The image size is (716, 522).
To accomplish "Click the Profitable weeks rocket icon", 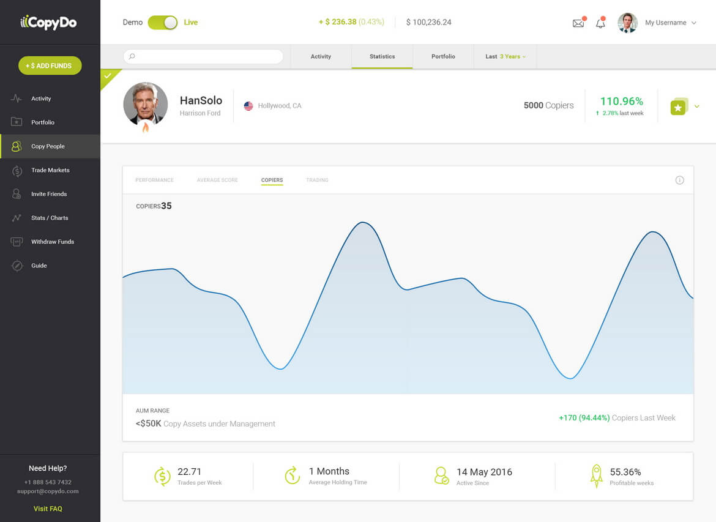I will (597, 476).
